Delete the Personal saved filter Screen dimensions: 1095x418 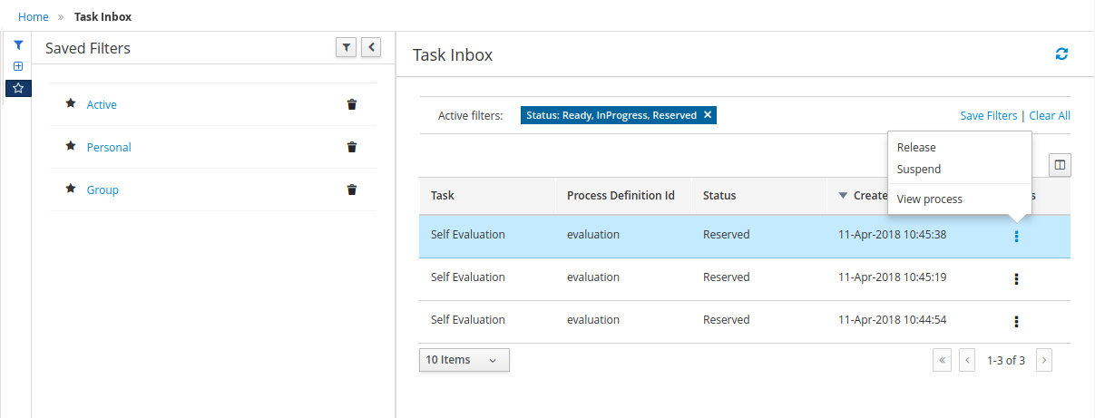(352, 147)
